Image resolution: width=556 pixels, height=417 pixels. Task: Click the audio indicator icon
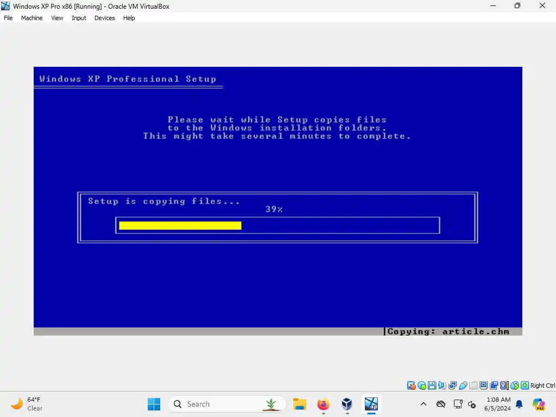point(442,386)
